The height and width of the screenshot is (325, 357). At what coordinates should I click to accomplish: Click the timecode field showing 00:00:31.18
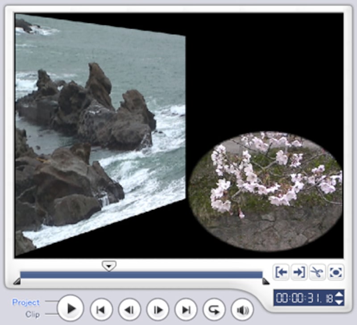304,298
